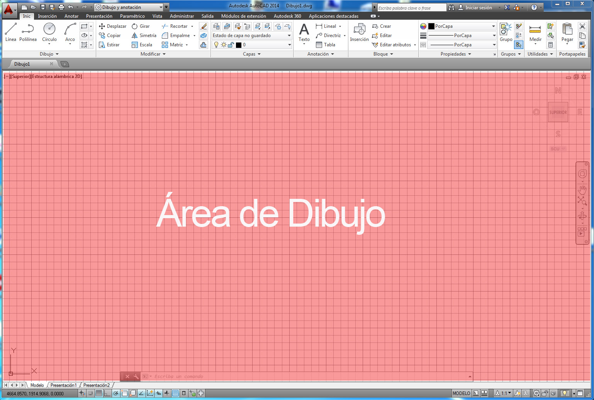Select the Línea drawing tool

click(11, 32)
